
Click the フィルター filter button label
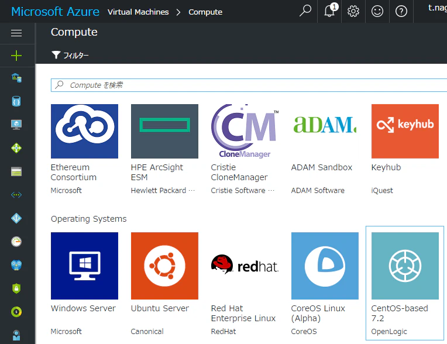(x=76, y=56)
